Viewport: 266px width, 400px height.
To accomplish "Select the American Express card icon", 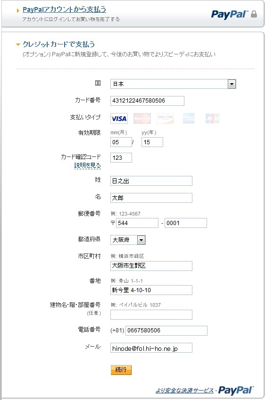I will click(x=189, y=118).
